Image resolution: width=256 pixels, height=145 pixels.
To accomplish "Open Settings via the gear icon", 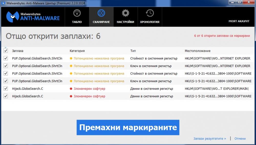I will (125, 13).
